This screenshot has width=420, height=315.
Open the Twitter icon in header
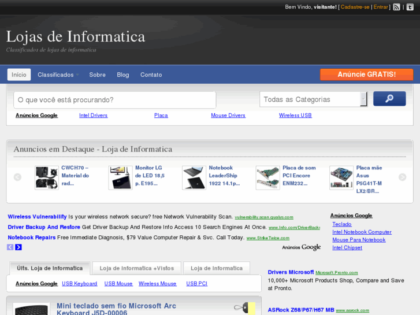(410, 7)
